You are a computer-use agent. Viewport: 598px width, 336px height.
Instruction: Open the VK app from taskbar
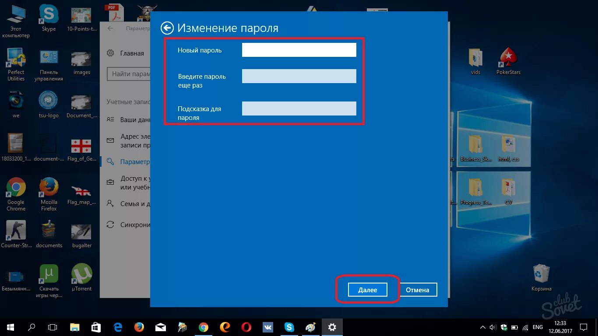(x=267, y=327)
